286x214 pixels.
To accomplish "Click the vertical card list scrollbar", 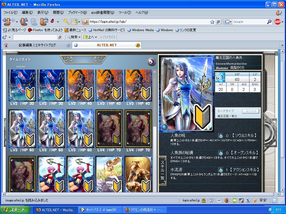I will [x=155, y=131].
